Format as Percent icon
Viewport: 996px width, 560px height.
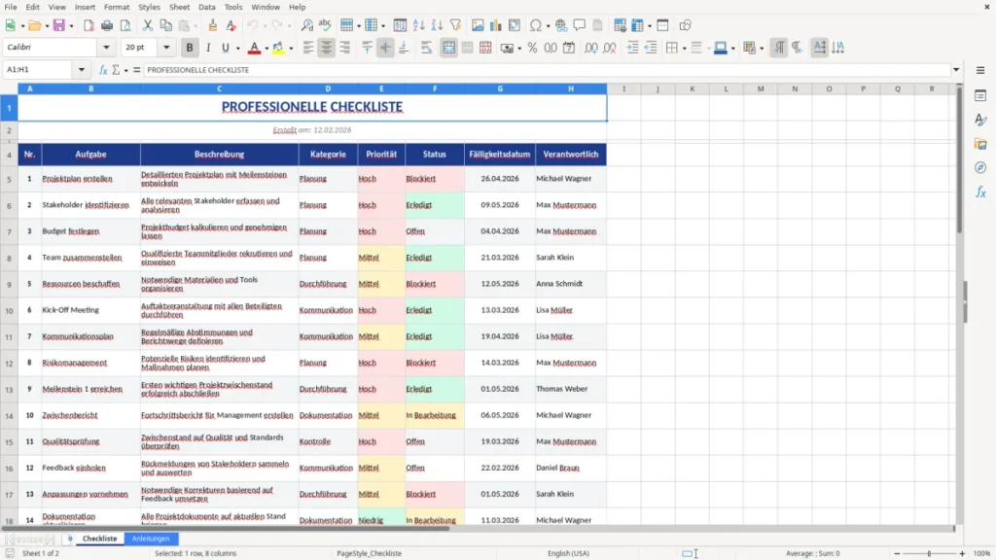pos(532,48)
